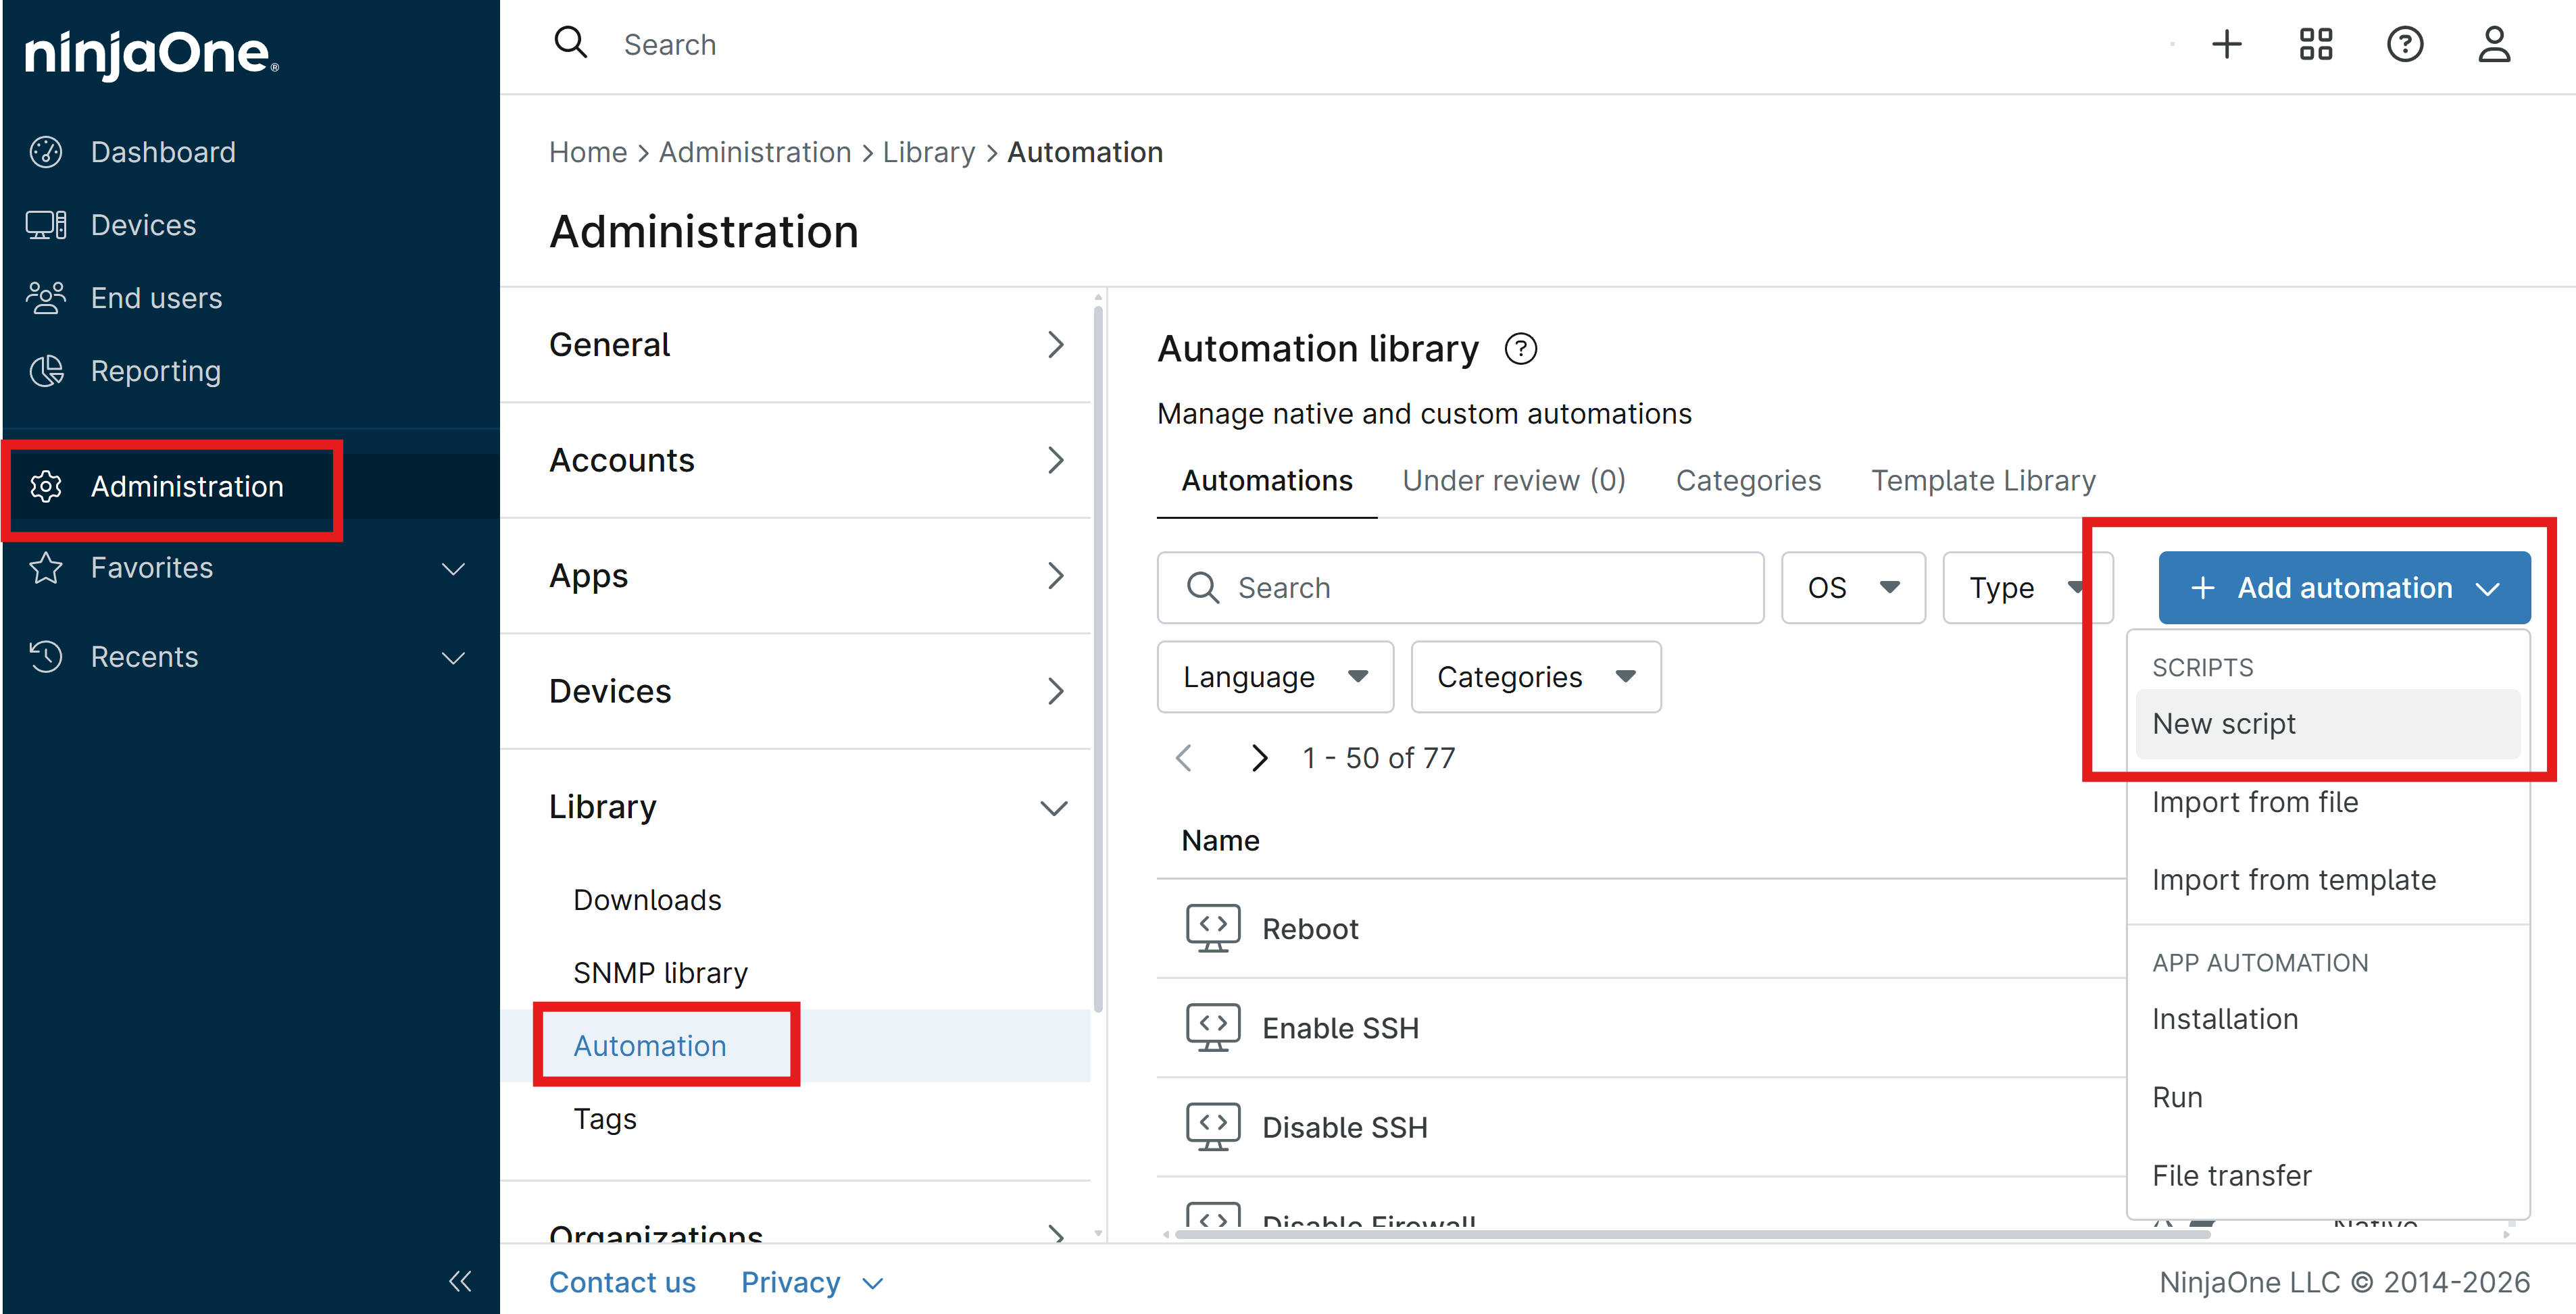
Task: Click the settings panel vertical scrollbar
Action: click(x=1098, y=660)
